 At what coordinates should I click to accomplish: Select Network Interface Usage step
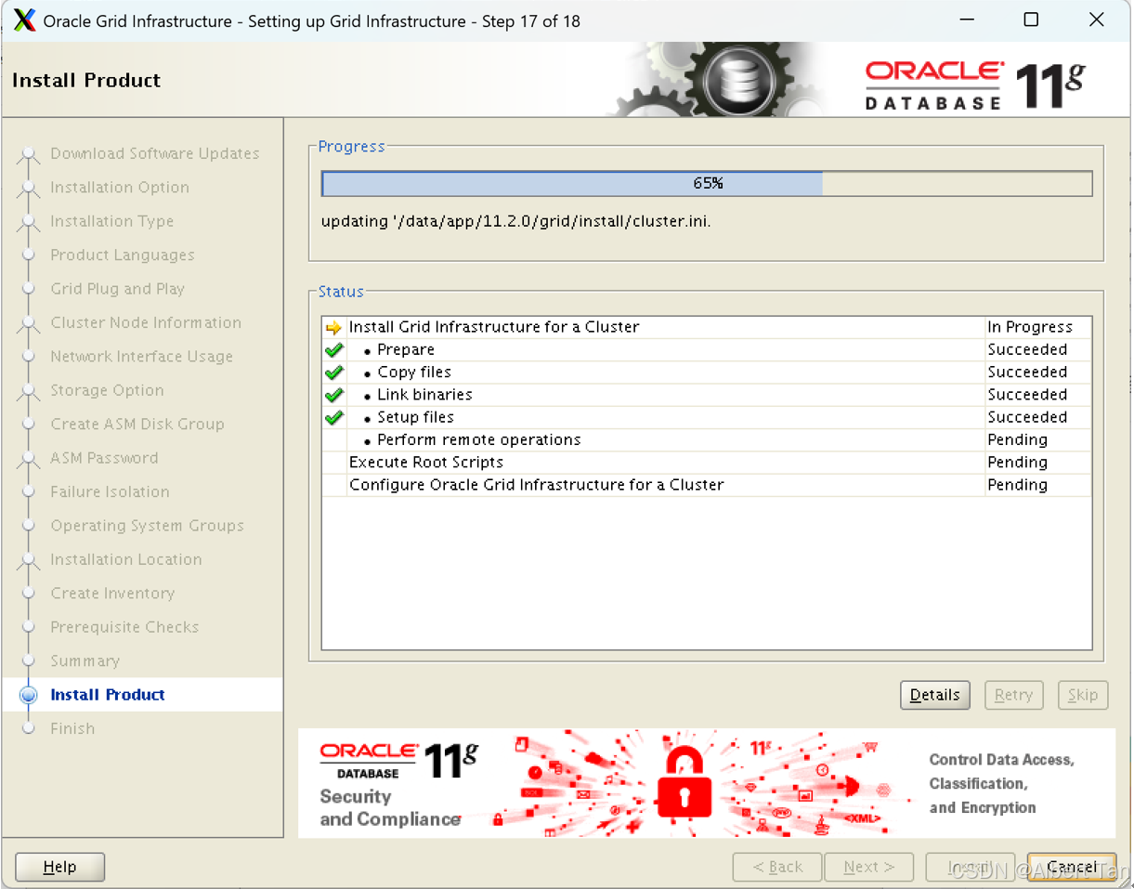pos(142,357)
